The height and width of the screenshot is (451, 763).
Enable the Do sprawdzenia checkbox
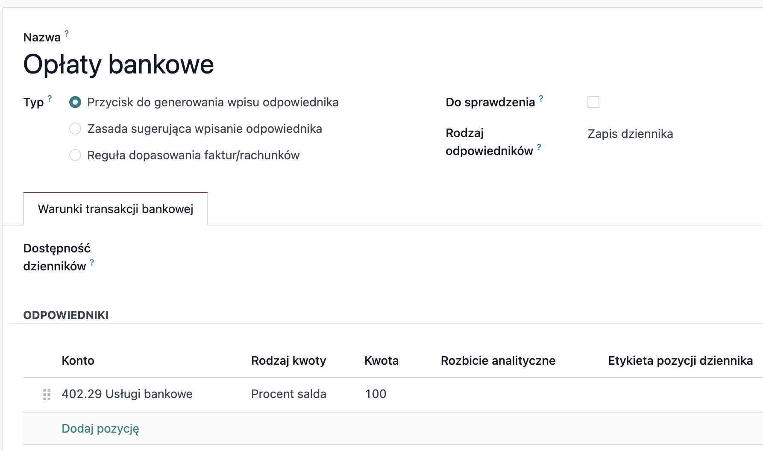(593, 102)
